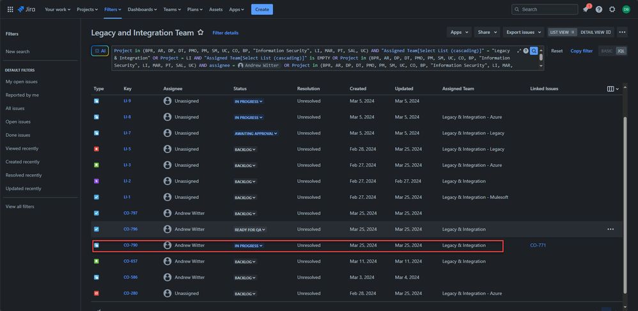The width and height of the screenshot is (638, 311).
Task: Open the Teams menu
Action: [x=172, y=10]
